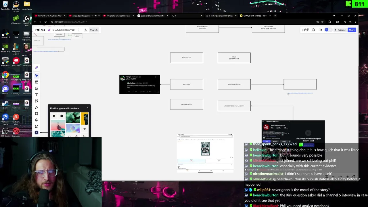Switch to FBI: Charlie Kirk was killed tab

pos(118,16)
